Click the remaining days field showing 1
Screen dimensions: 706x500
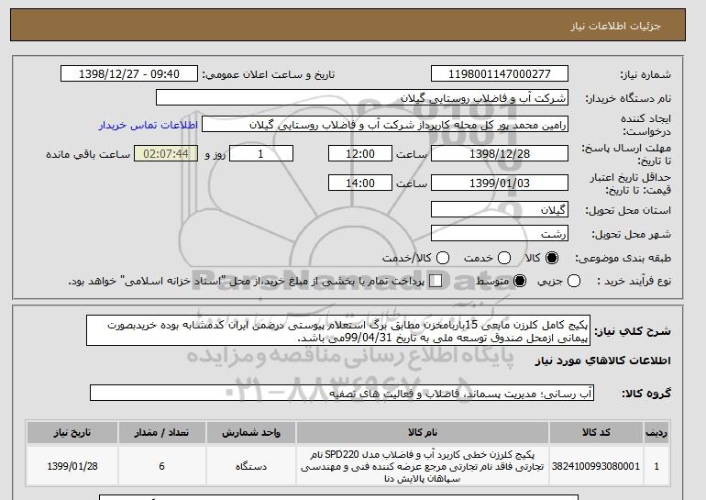coord(261,153)
